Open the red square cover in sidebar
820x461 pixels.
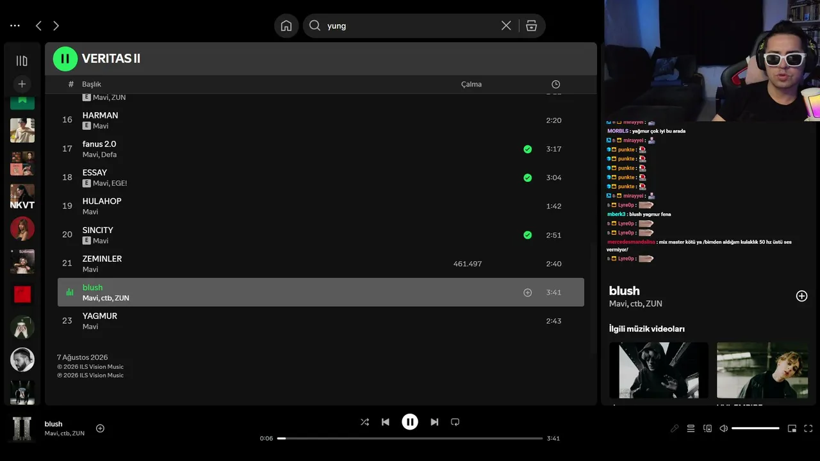(x=22, y=294)
